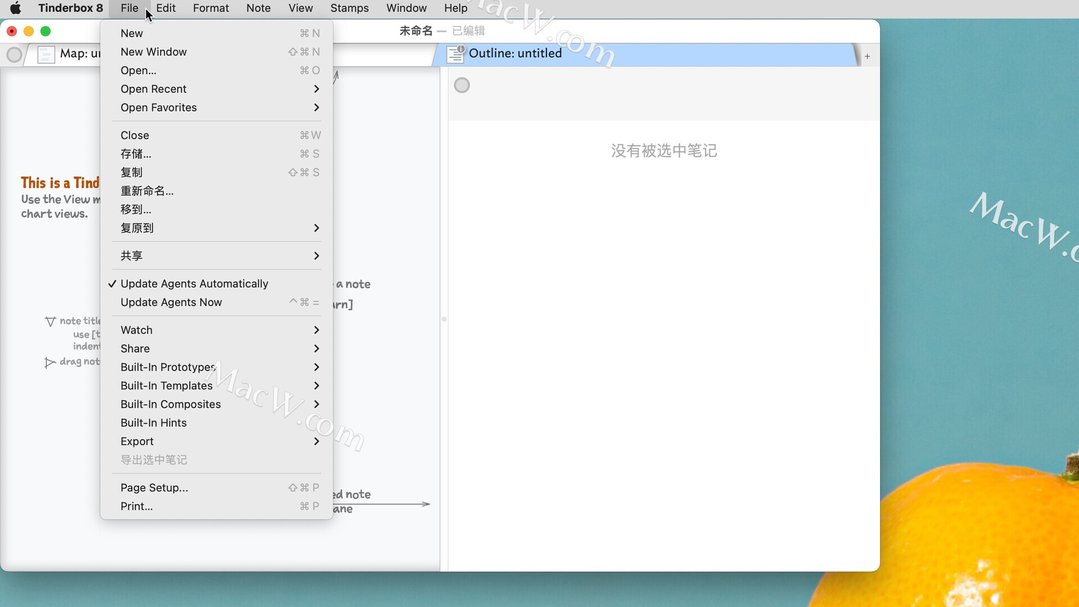Run Update Agents Now

point(216,302)
